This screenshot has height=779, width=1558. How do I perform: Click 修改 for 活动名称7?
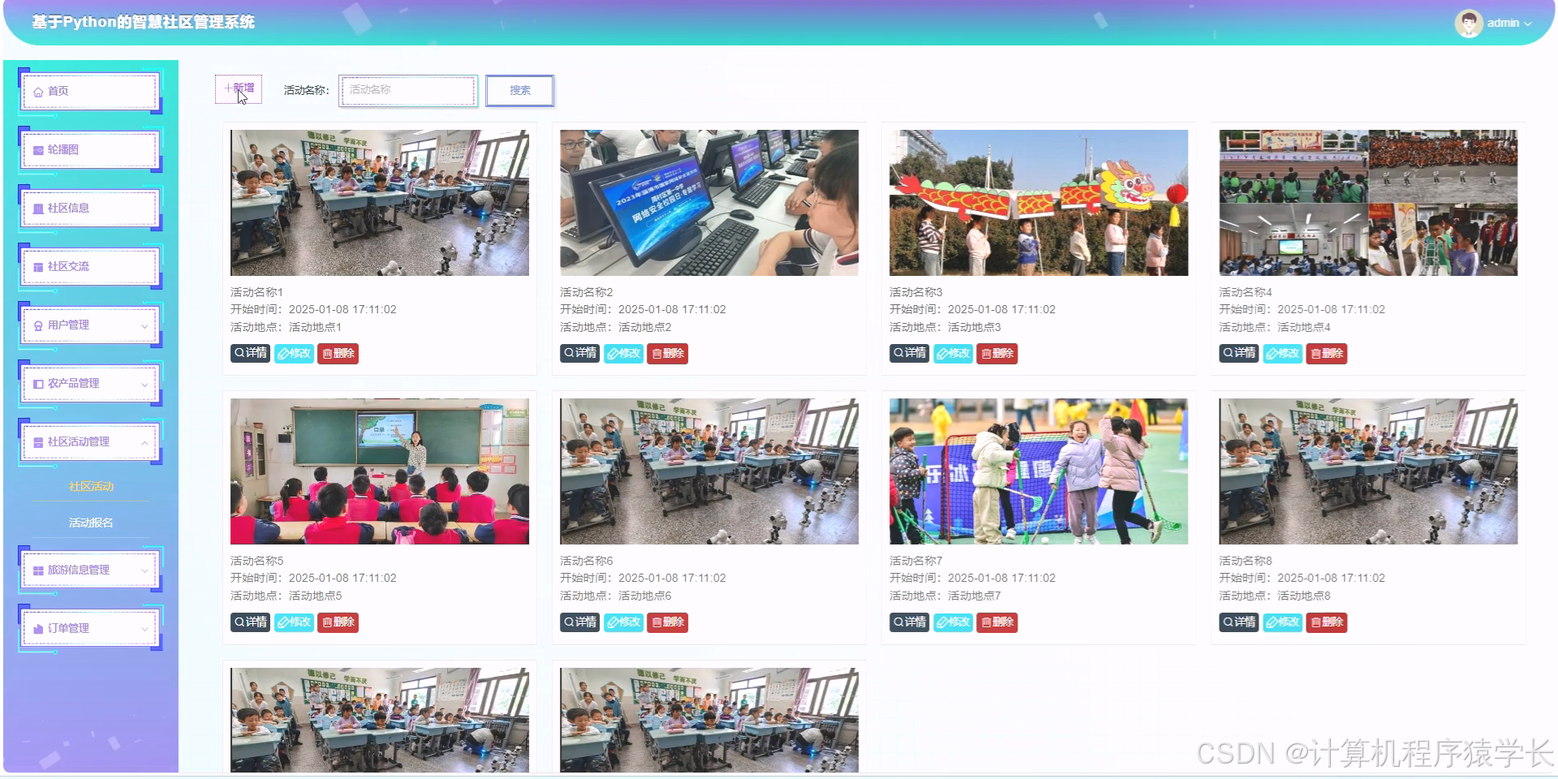(x=953, y=622)
